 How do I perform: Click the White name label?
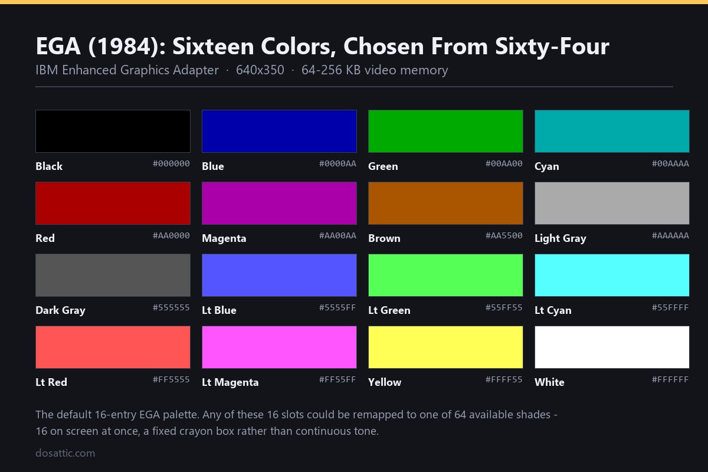pos(549,382)
